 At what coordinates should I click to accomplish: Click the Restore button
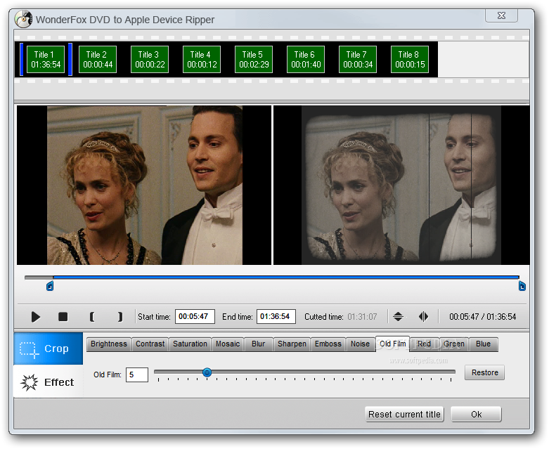point(484,372)
